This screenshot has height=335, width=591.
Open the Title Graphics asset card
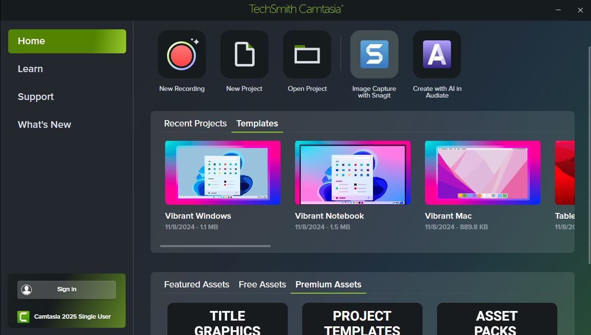[227, 319]
